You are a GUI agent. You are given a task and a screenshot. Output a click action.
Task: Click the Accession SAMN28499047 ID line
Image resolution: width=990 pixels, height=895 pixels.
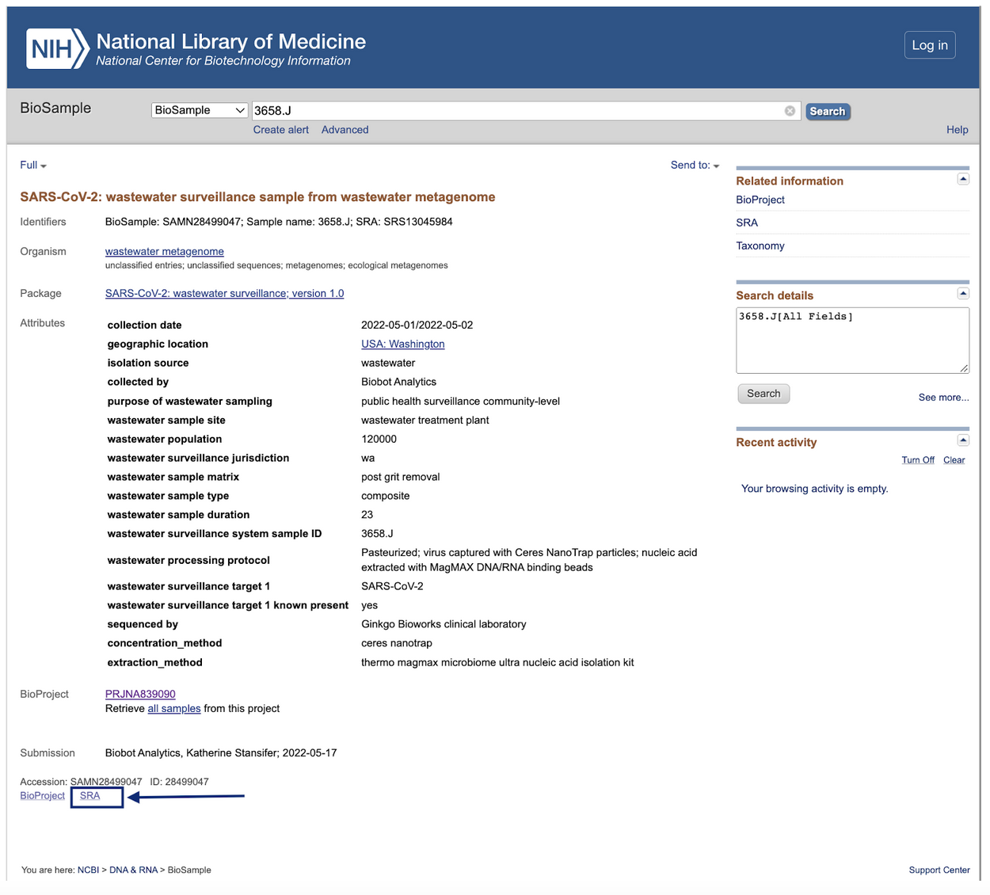click(114, 782)
